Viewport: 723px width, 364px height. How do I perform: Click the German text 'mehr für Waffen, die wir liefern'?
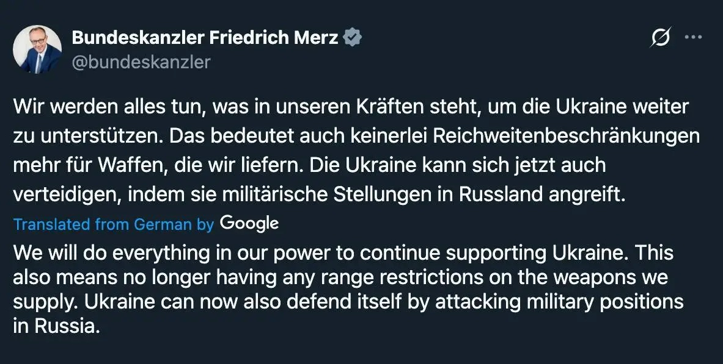(x=158, y=165)
